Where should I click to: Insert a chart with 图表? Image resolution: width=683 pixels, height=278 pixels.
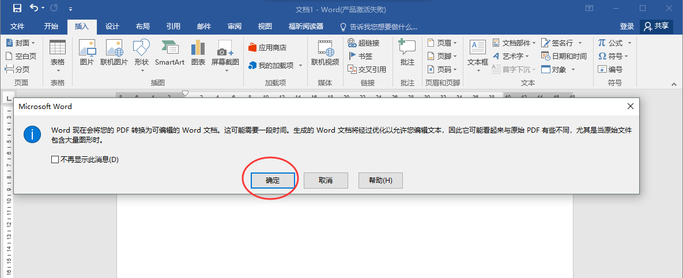point(198,53)
